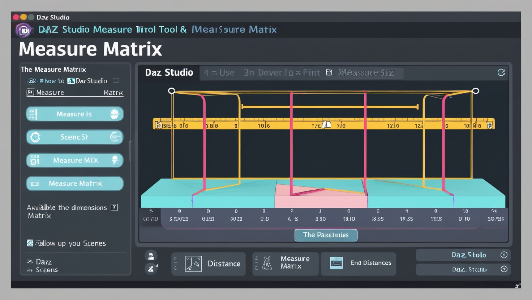
Task: Click small rectangle icon on Measure Matrik
Action: point(35,184)
